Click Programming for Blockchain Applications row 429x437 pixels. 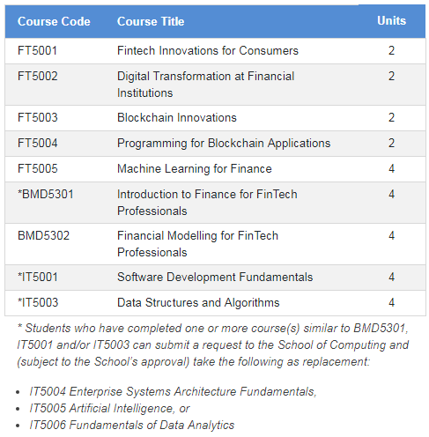pyautogui.click(x=215, y=144)
